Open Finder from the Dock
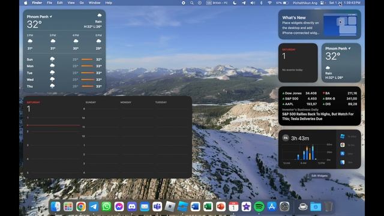 pos(56,206)
